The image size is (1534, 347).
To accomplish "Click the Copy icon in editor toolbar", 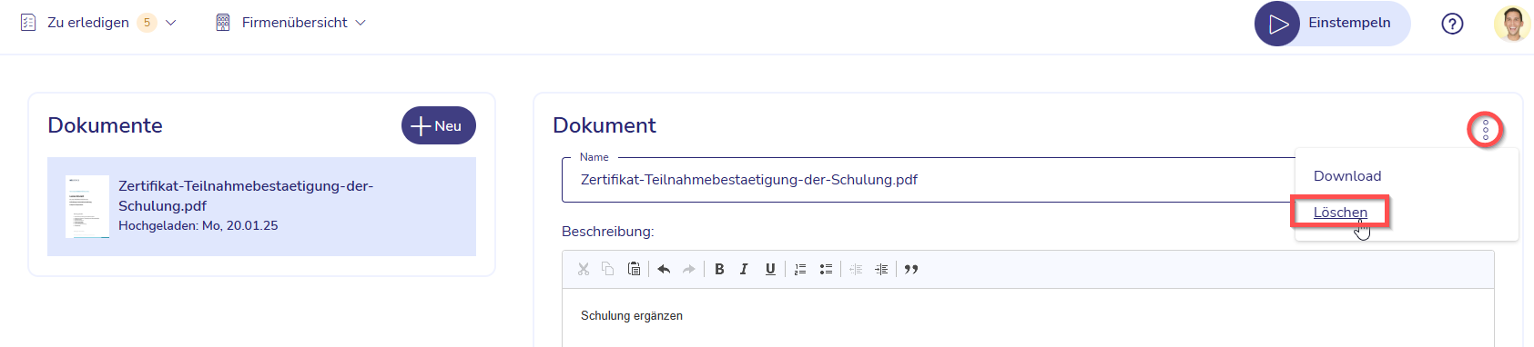I will (x=608, y=269).
